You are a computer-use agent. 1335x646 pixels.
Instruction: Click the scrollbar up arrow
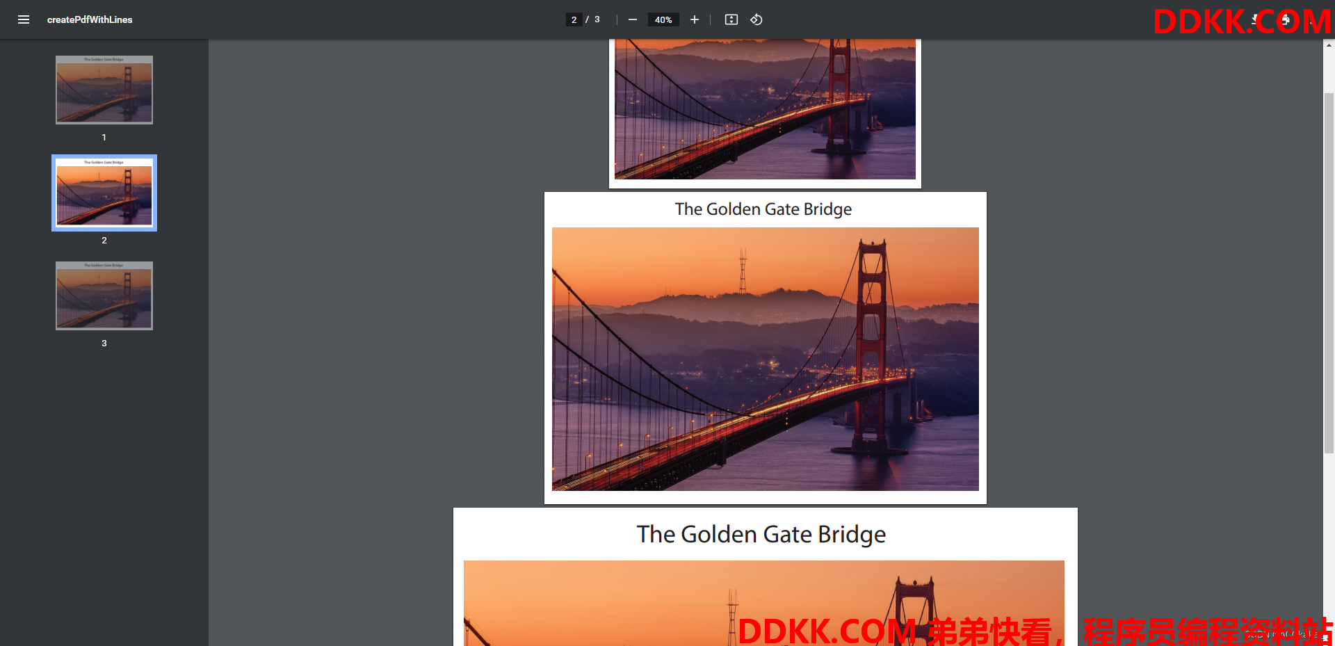point(1329,45)
